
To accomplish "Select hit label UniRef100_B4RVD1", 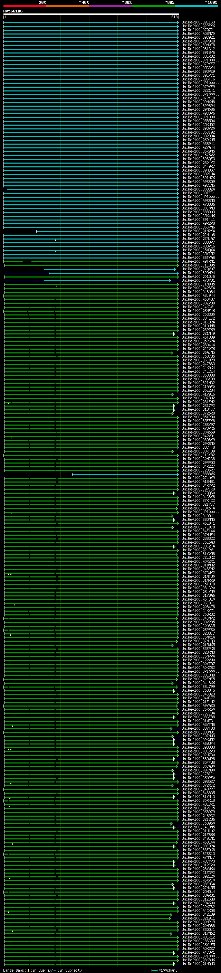I will (x=198, y=436).
